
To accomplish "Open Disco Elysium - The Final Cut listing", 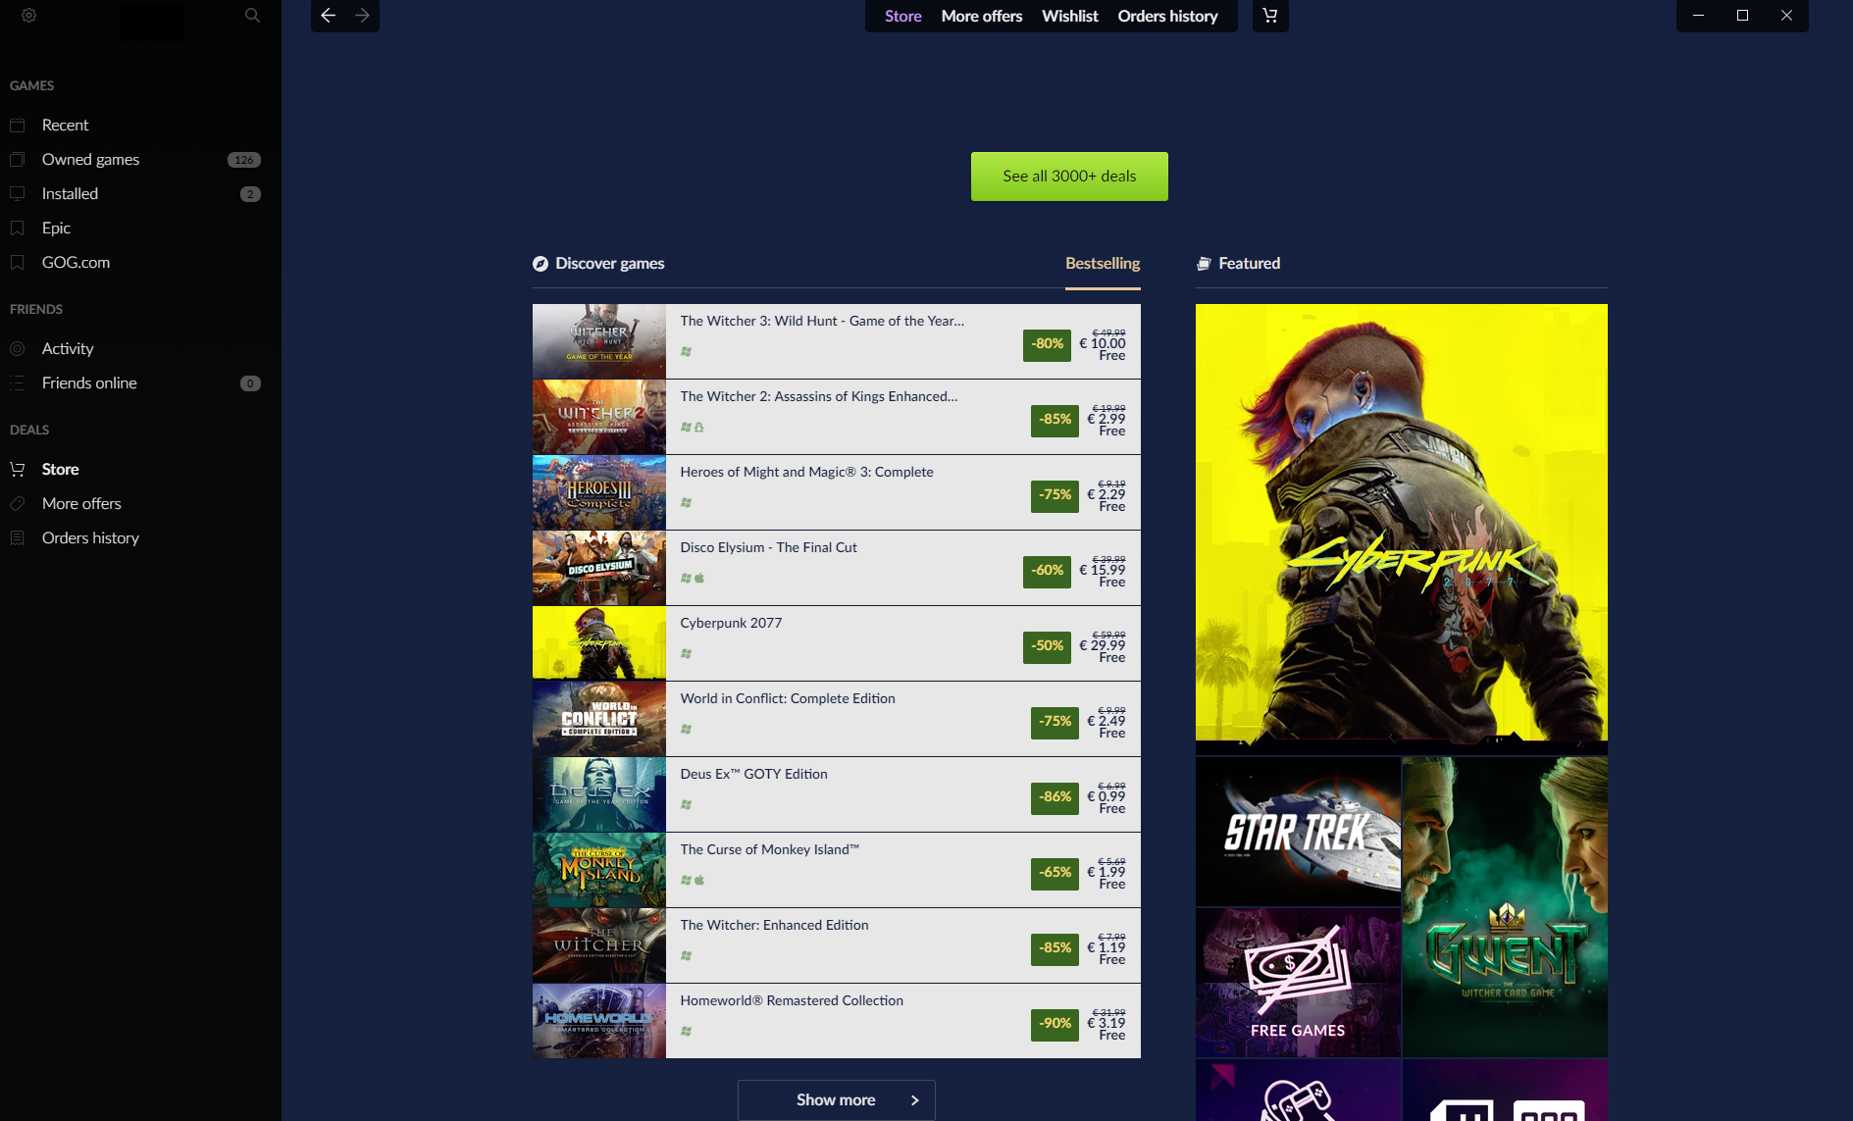I will [837, 568].
